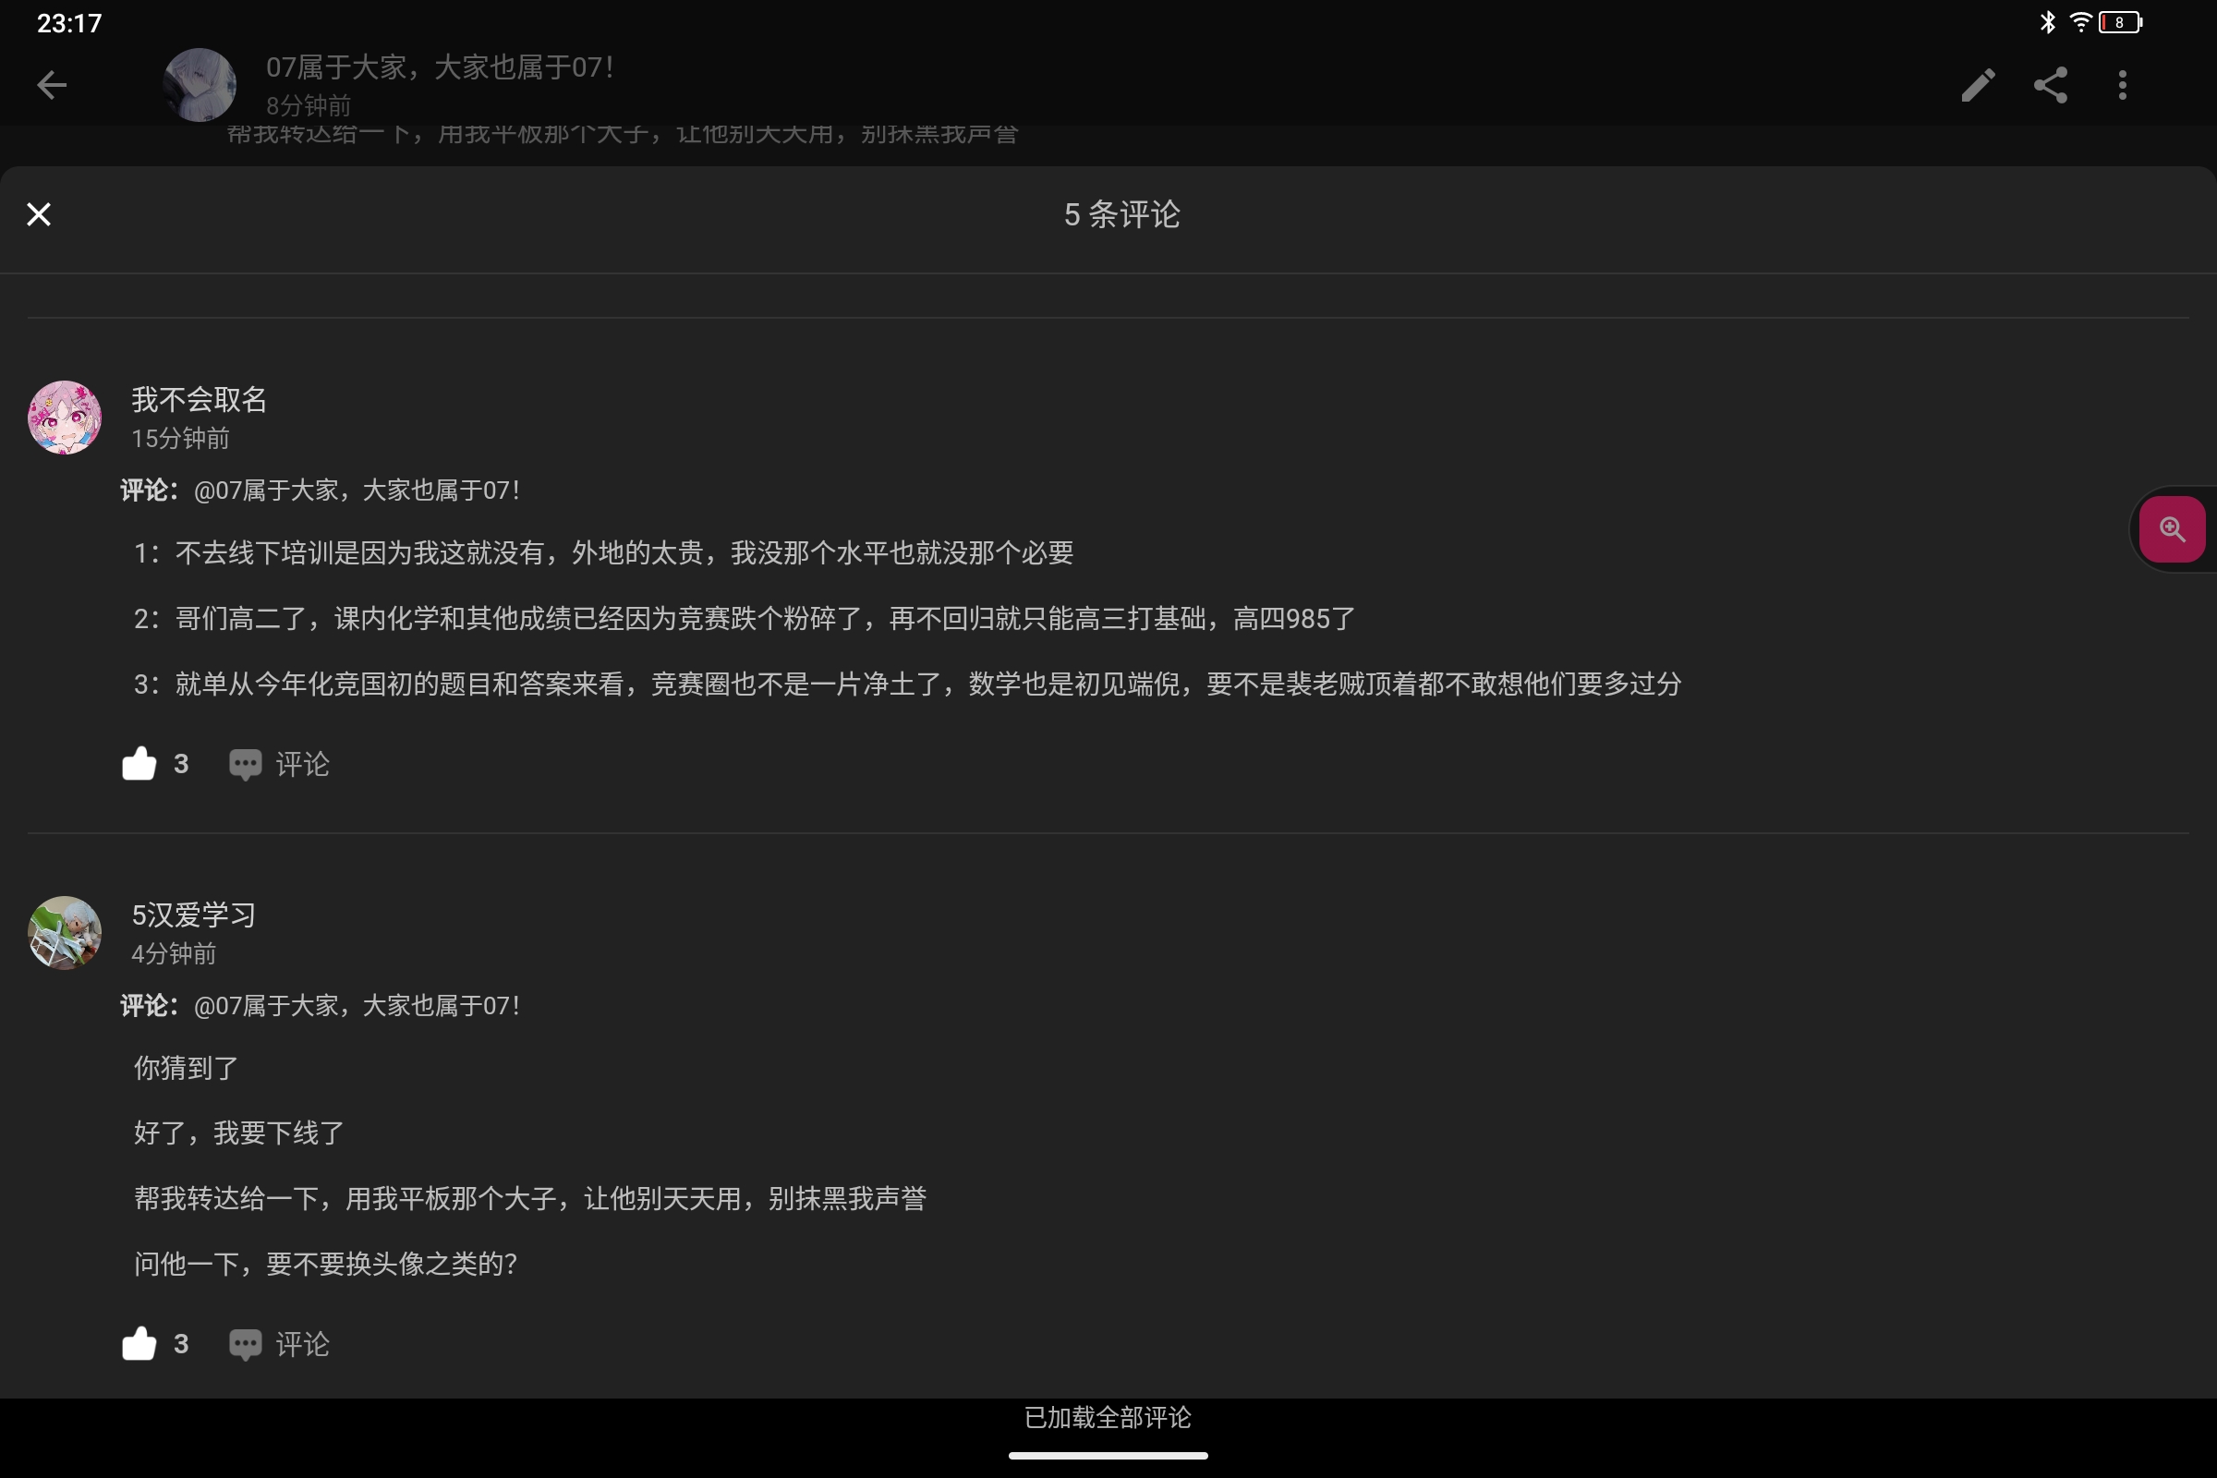The image size is (2217, 1478).
Task: Like 我不会取名's comment
Action: click(x=139, y=764)
